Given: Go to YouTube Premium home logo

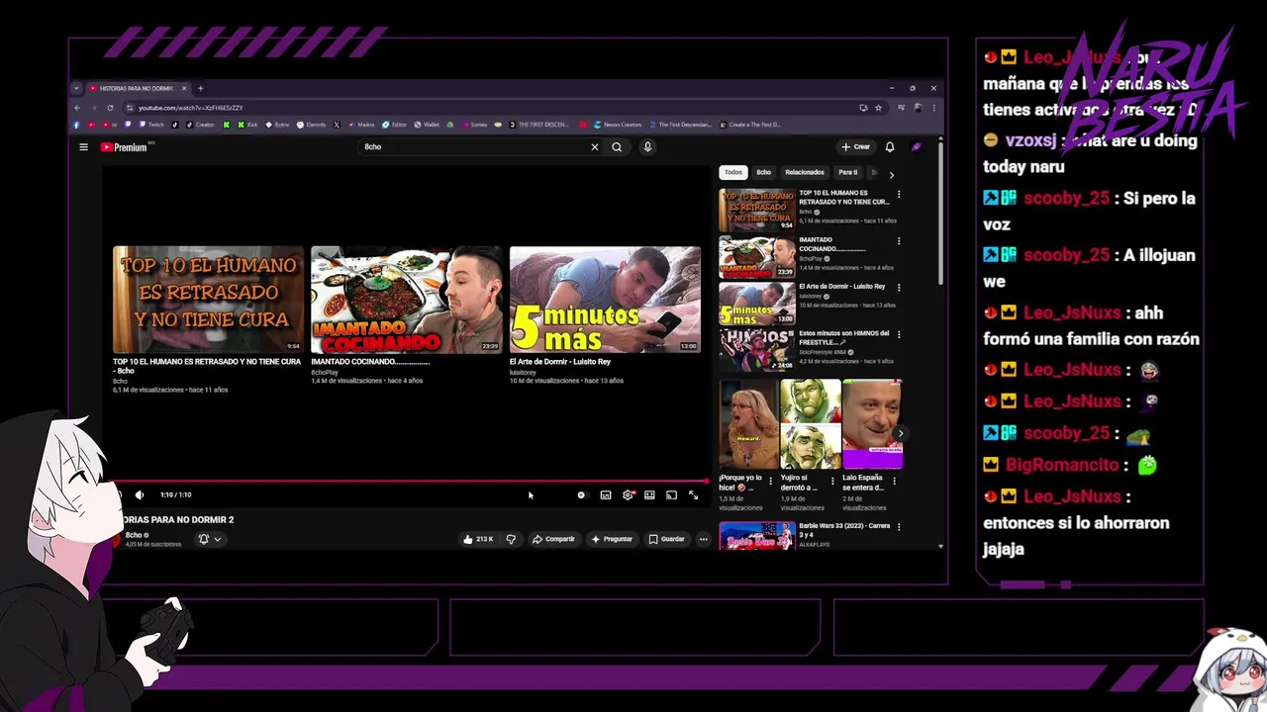Looking at the screenshot, I should [123, 147].
